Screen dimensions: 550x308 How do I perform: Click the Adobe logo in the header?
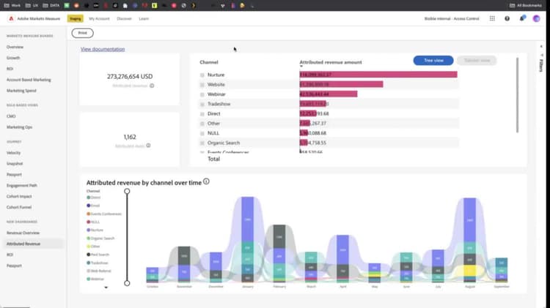pyautogui.click(x=11, y=18)
